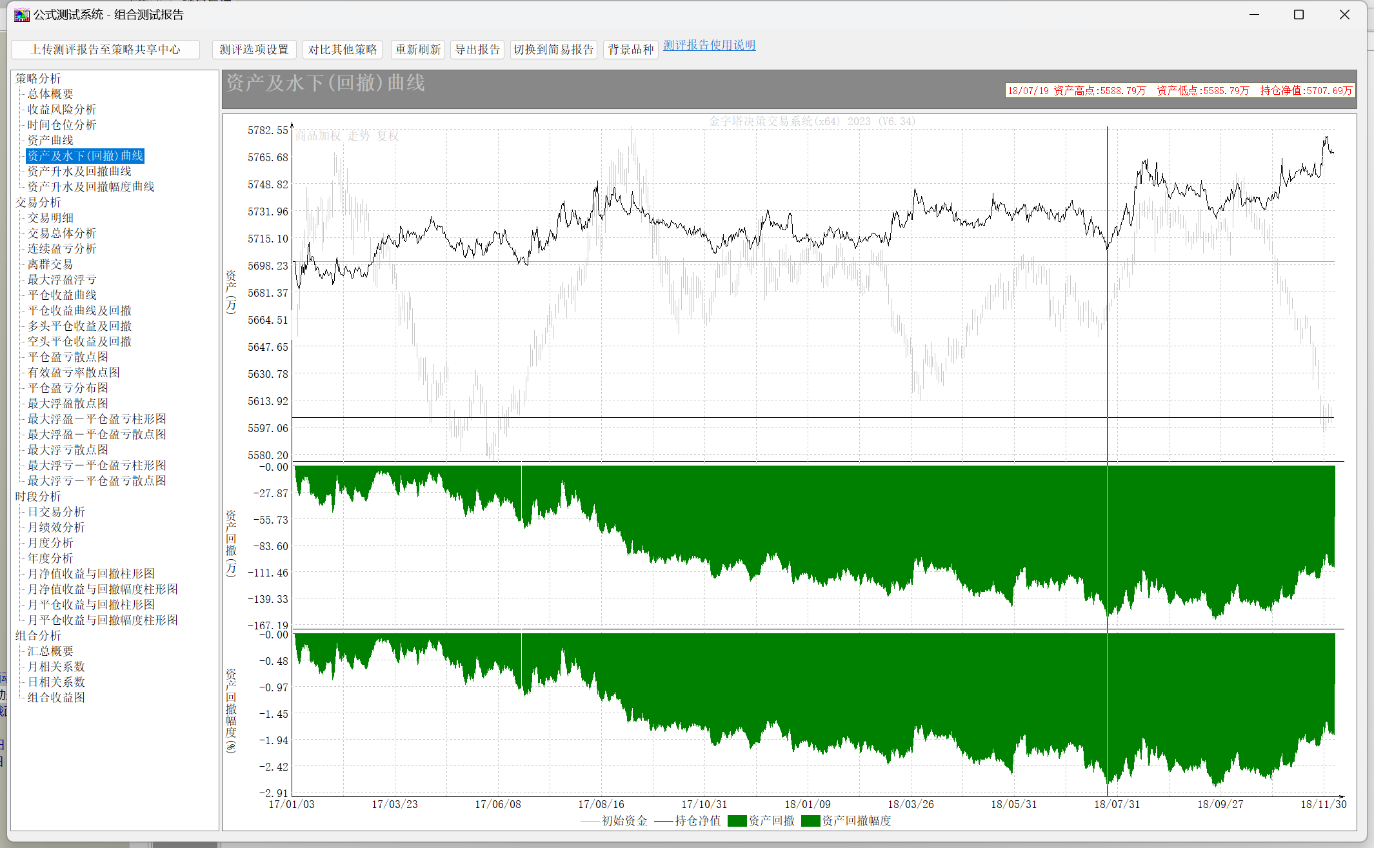Image resolution: width=1374 pixels, height=848 pixels.
Task: Open 月净值收益与回撤柱形图 item
Action: click(91, 573)
